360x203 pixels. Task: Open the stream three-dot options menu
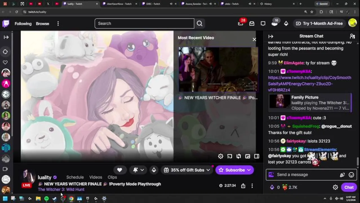(x=252, y=186)
